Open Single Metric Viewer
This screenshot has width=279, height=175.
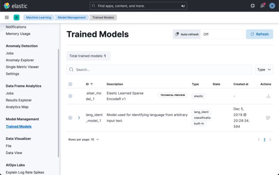tap(22, 67)
